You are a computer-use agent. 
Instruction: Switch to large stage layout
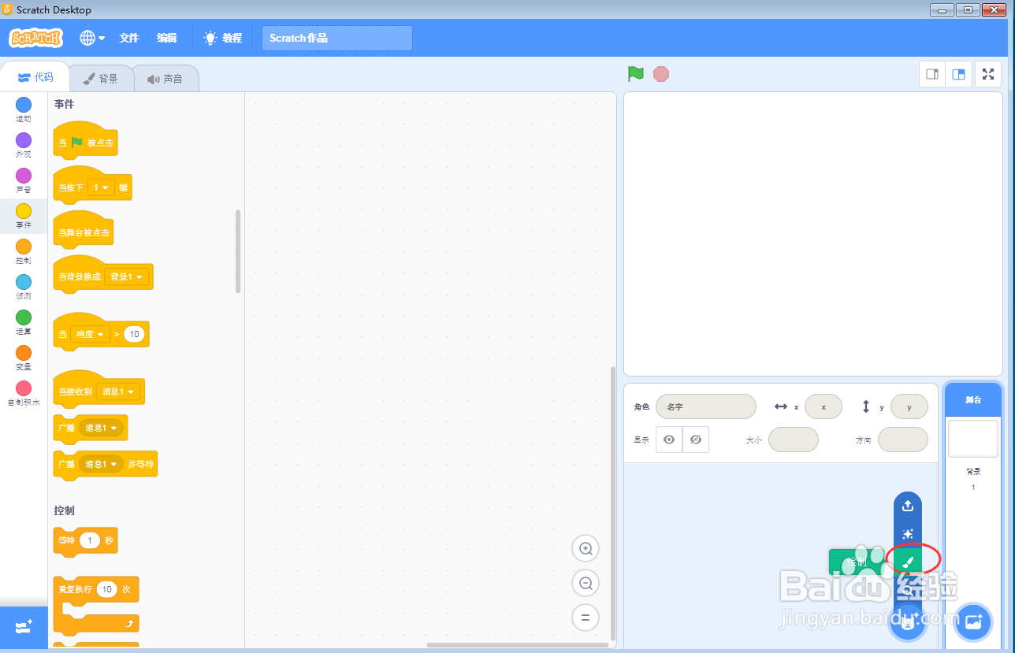(958, 74)
